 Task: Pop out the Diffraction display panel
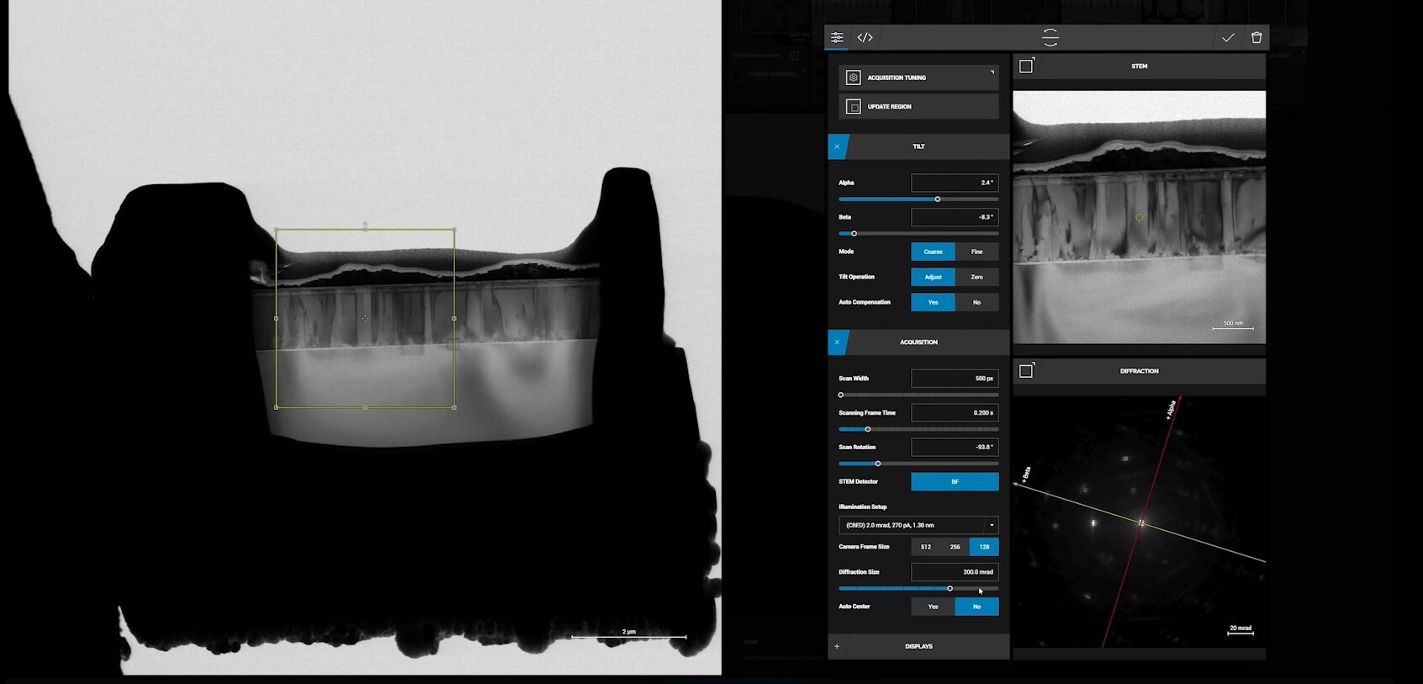1026,371
